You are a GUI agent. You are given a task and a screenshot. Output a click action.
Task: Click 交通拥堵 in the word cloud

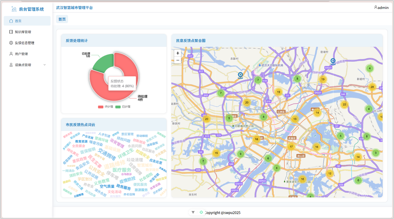point(107,154)
